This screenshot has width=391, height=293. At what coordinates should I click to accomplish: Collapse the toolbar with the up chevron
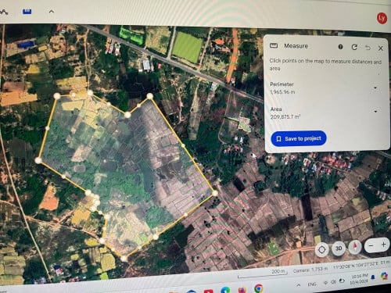click(52, 11)
